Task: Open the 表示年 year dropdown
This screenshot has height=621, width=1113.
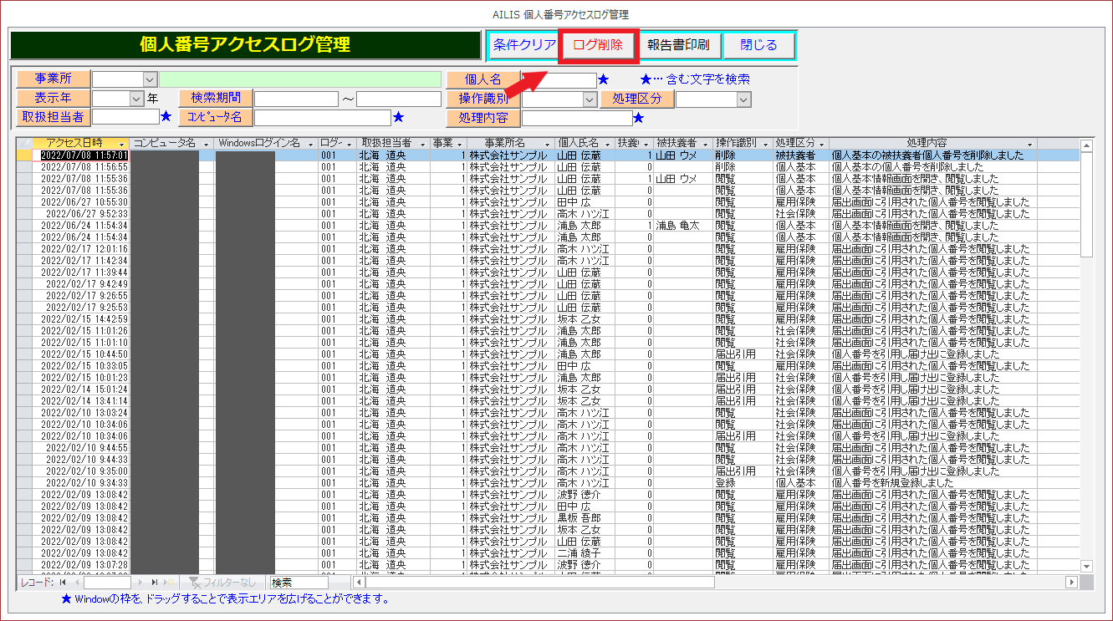Action: click(136, 99)
